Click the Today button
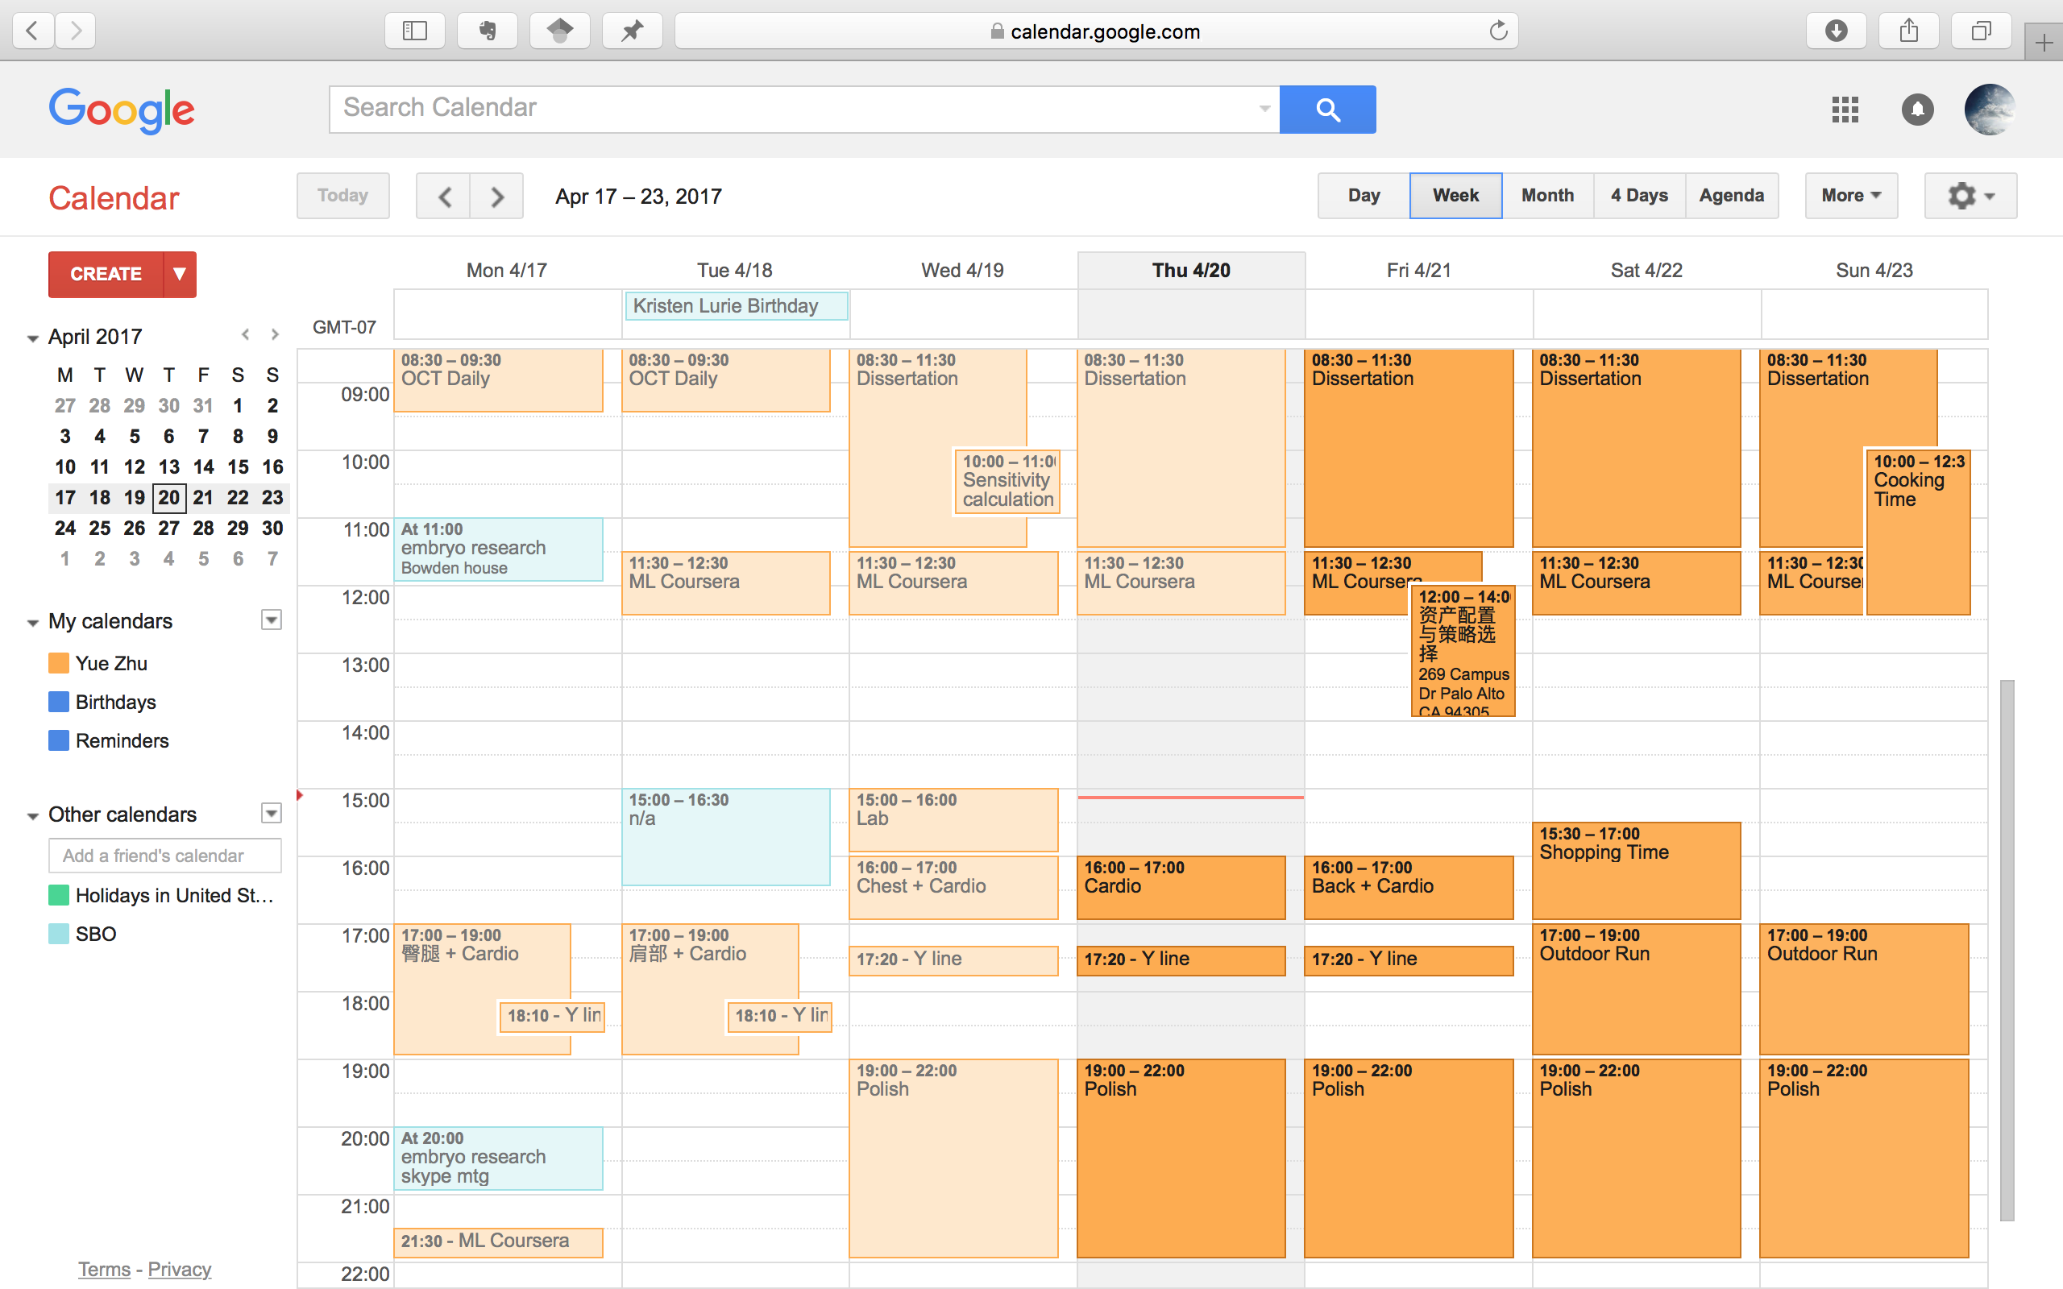The width and height of the screenshot is (2063, 1289). click(x=343, y=196)
